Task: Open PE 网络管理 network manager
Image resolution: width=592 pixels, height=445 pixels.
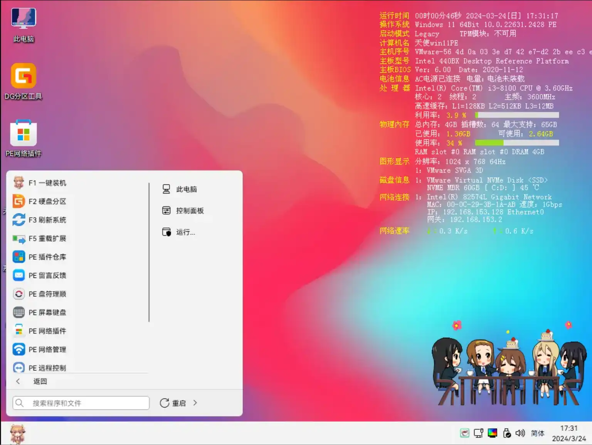Action: click(x=47, y=349)
